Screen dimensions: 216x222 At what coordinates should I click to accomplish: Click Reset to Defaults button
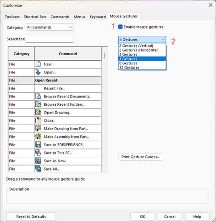pos(31,216)
